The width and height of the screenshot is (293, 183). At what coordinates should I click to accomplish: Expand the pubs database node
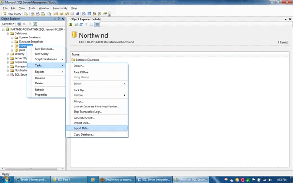click(x=12, y=50)
